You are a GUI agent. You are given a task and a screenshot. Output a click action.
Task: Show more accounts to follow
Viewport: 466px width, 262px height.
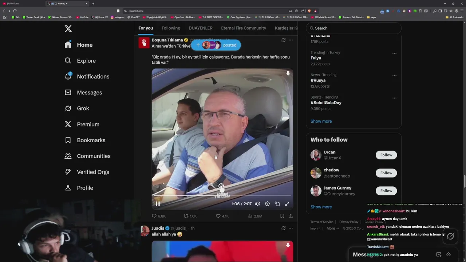click(x=321, y=207)
